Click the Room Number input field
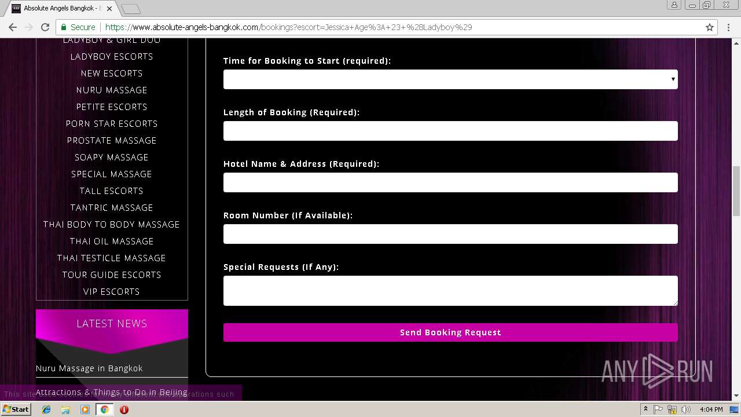Screen dimensions: 741x417 point(450,234)
